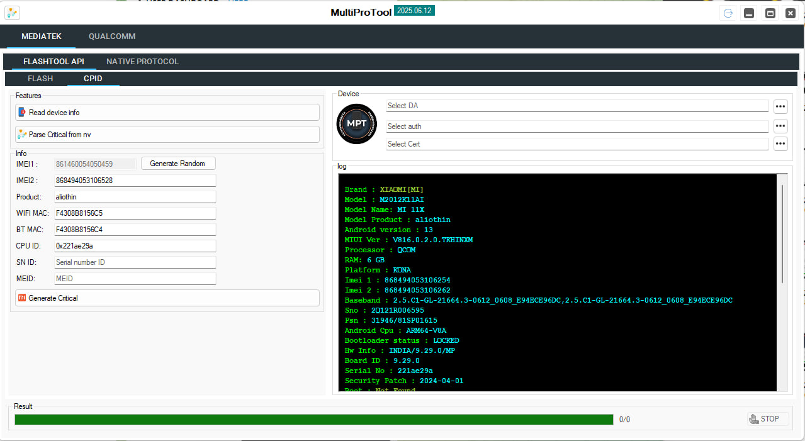The image size is (805, 441).
Task: Click the Parse Critical from nv icon
Action: (x=23, y=135)
